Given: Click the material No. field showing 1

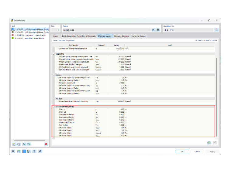Looking at the screenshot, I should pos(55,30).
